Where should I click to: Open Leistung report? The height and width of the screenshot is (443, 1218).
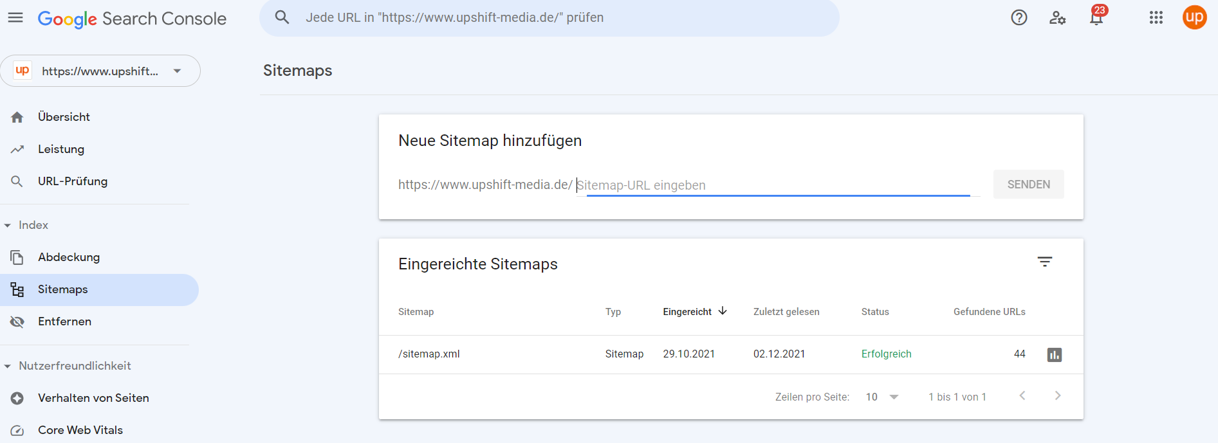pos(61,149)
